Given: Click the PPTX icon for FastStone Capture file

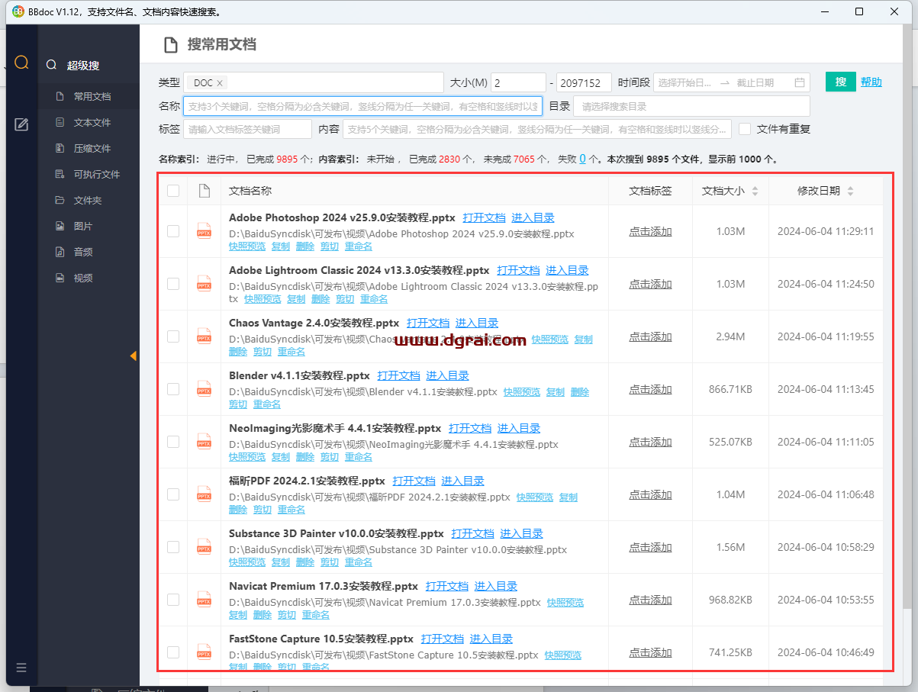Looking at the screenshot, I should (x=204, y=652).
